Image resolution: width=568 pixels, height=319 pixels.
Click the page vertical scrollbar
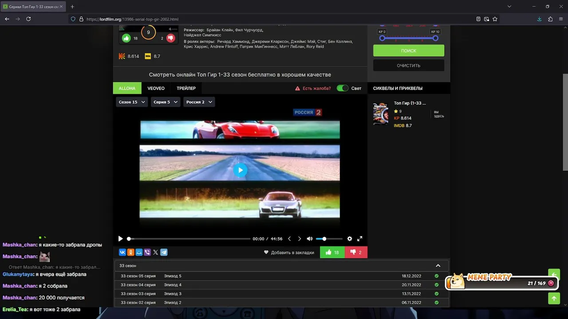[x=565, y=122]
